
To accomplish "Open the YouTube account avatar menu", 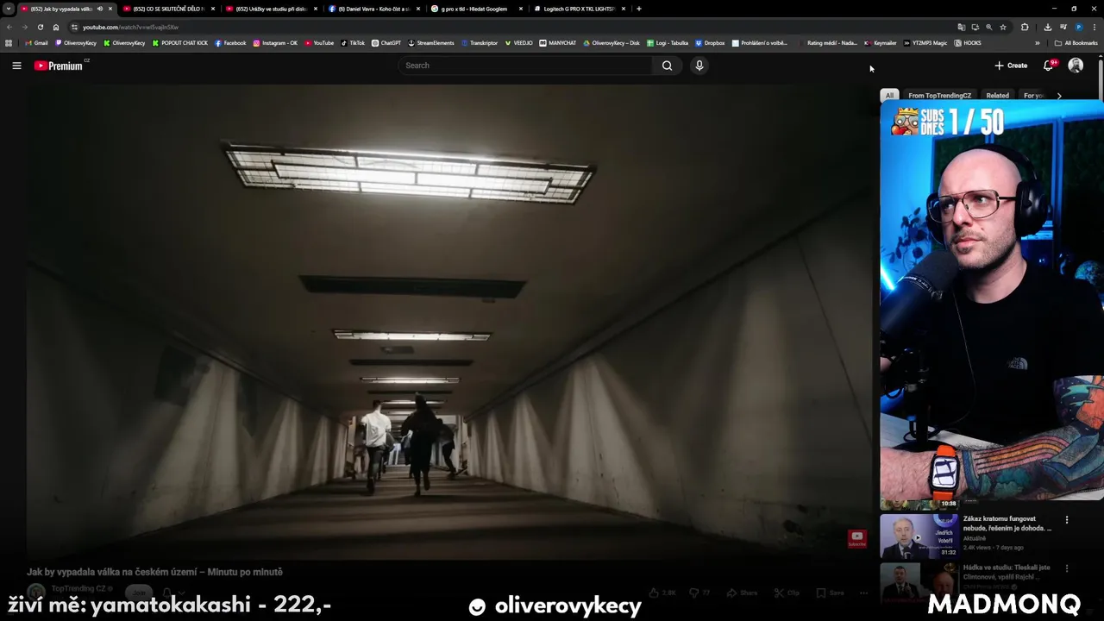I will [1076, 66].
